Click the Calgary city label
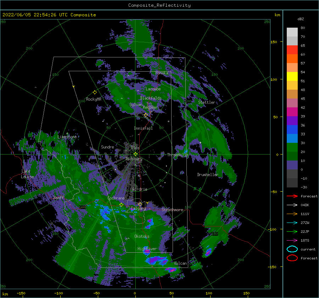The width and height of the screenshot is (319, 298). [138, 208]
